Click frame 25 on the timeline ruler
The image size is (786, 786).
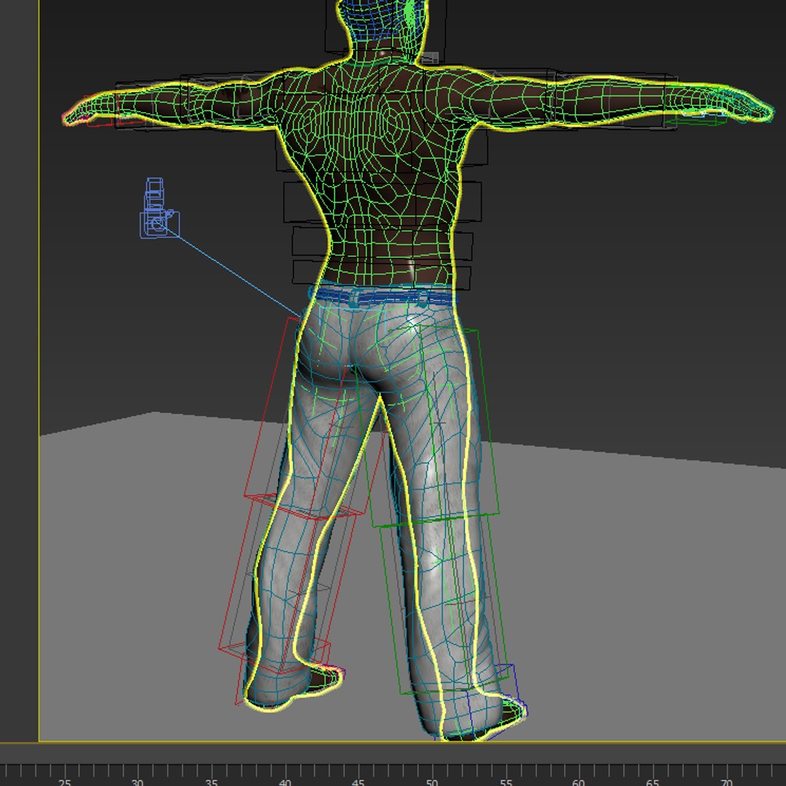(x=64, y=781)
